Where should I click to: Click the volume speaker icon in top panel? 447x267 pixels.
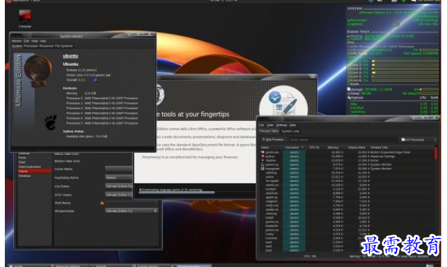pyautogui.click(x=380, y=1)
